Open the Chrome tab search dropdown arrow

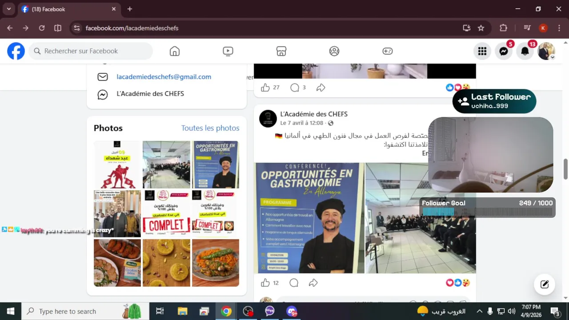pos(8,9)
